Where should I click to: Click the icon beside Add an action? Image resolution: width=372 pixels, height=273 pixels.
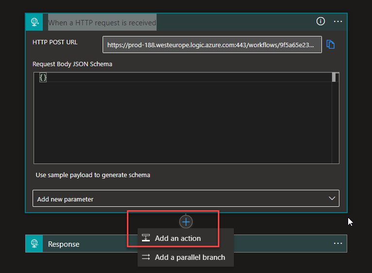click(146, 238)
